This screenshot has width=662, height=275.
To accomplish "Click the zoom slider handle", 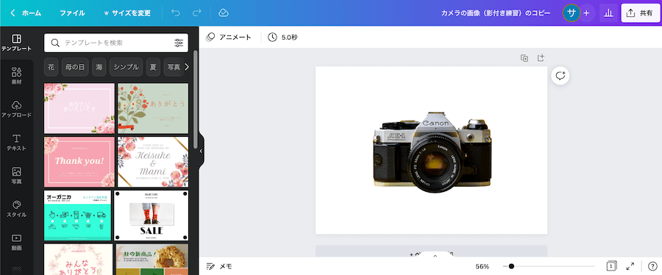I will click(511, 267).
